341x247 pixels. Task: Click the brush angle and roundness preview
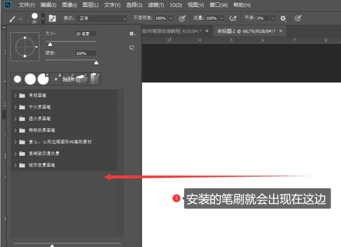click(25, 47)
